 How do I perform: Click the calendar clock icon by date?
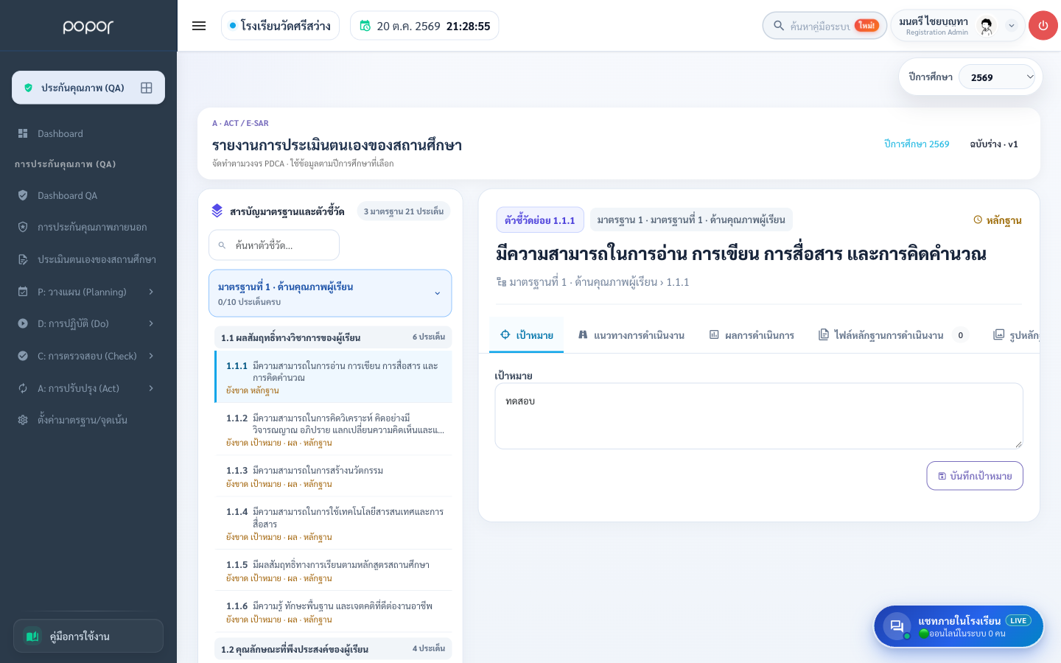coord(365,26)
